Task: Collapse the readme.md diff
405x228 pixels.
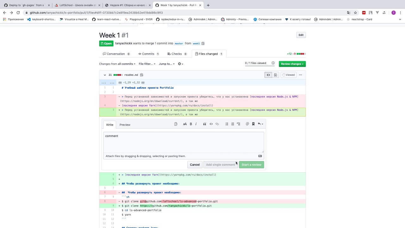Action: pos(105,75)
